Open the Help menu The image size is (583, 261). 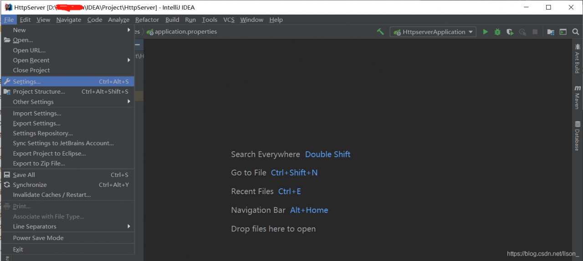pyautogui.click(x=276, y=20)
